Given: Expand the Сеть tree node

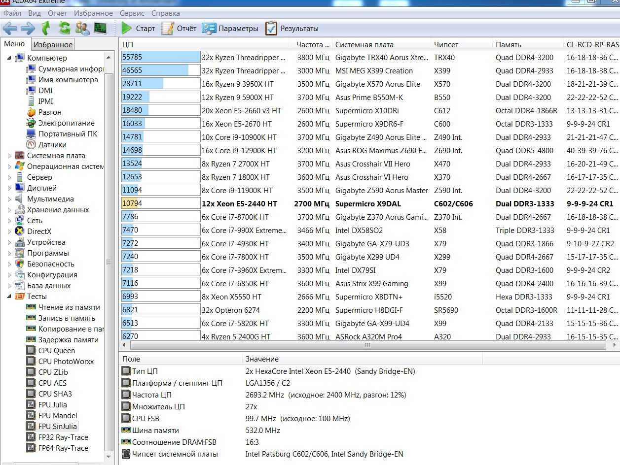Looking at the screenshot, I should tap(9, 221).
